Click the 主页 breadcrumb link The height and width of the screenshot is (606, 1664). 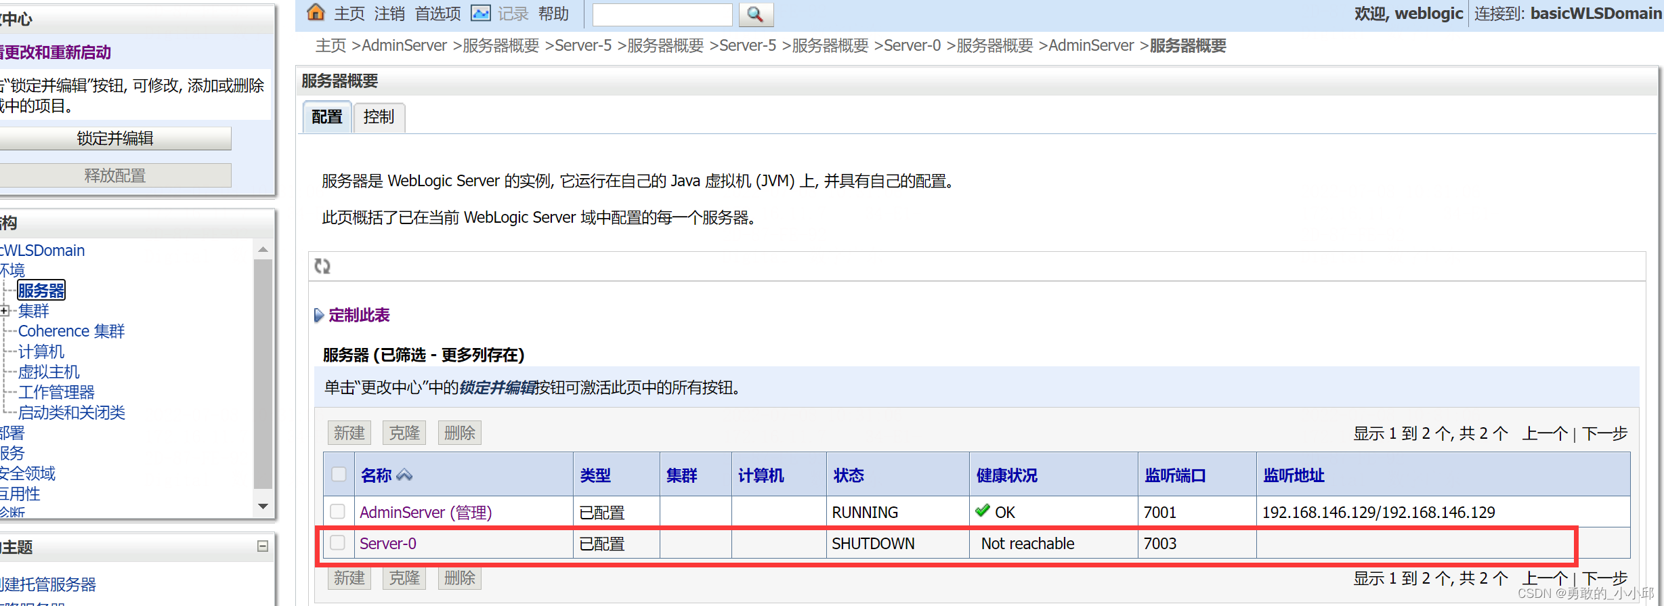[330, 45]
